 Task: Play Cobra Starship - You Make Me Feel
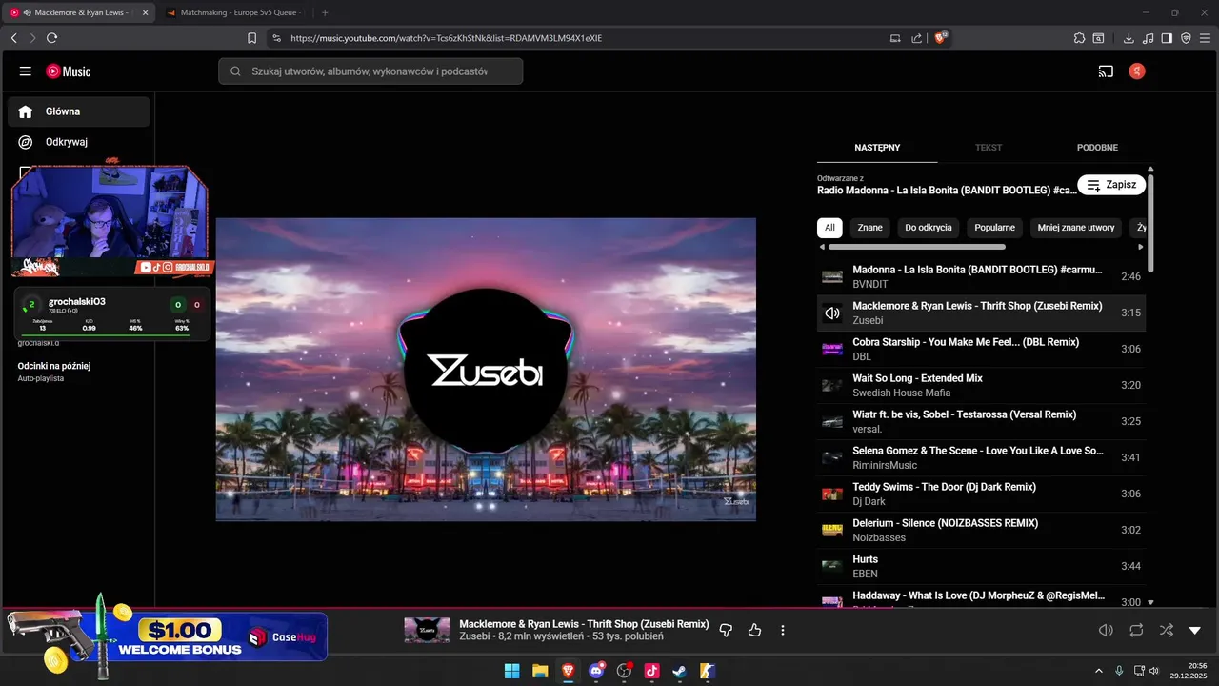click(x=981, y=349)
